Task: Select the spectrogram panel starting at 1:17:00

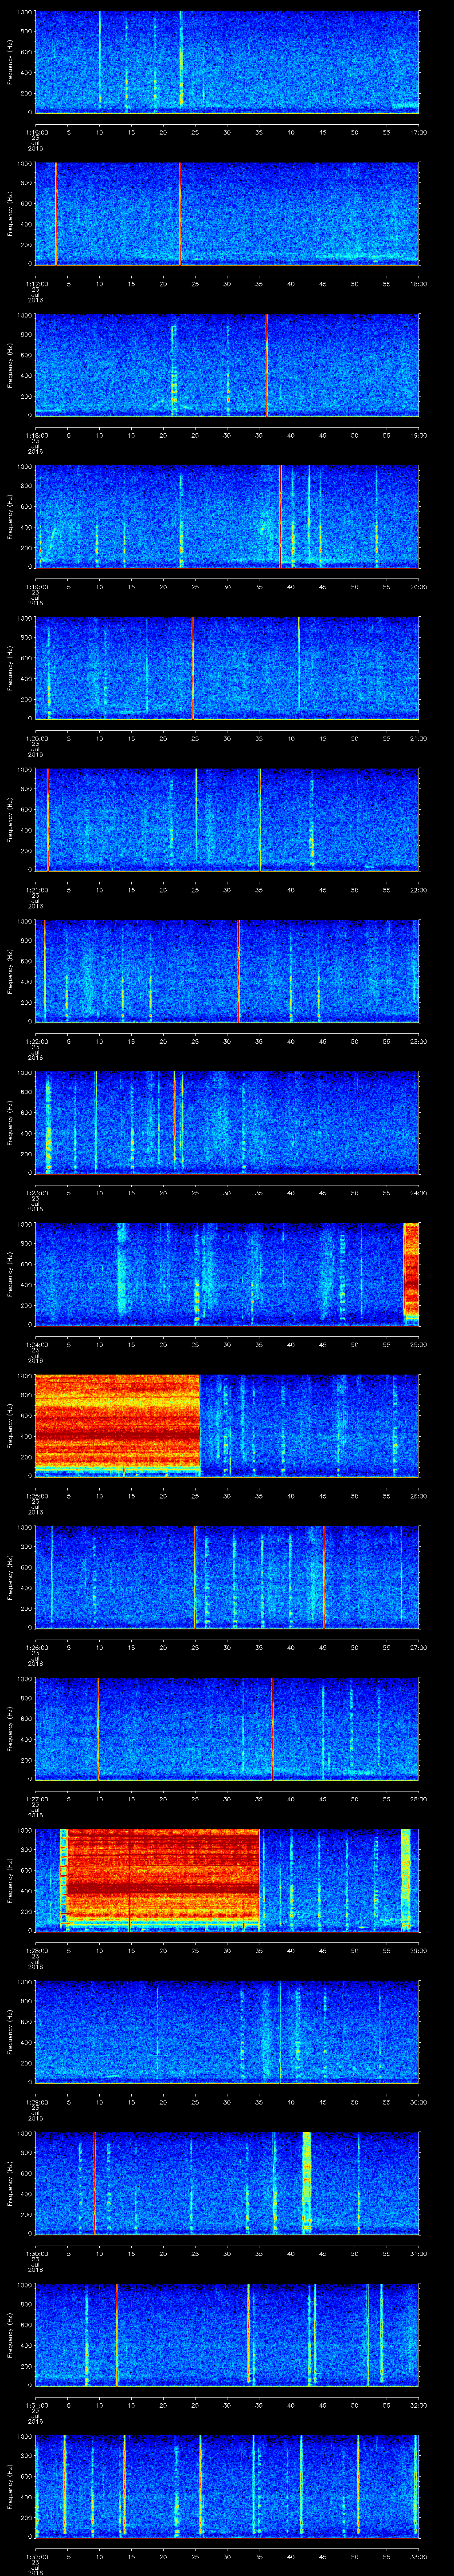Action: (x=227, y=214)
